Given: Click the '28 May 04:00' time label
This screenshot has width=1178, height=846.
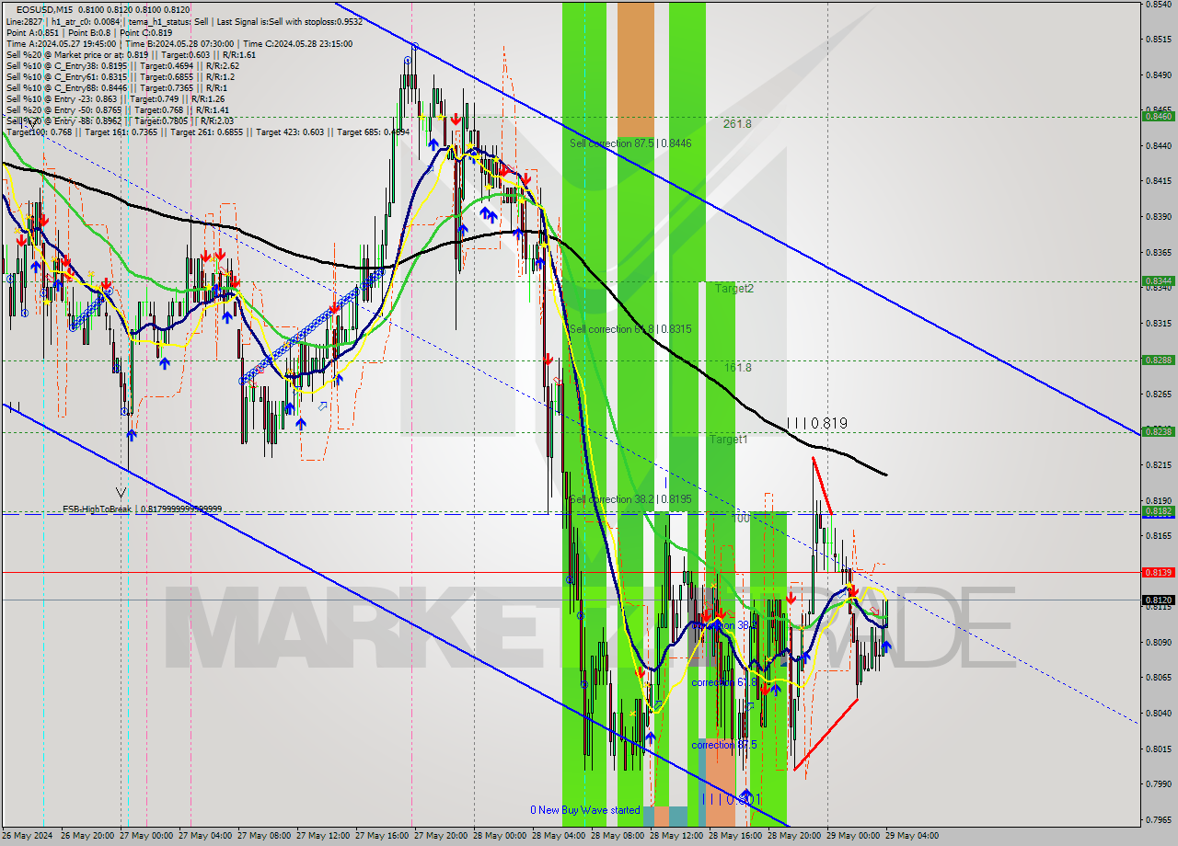Looking at the screenshot, I should [560, 836].
